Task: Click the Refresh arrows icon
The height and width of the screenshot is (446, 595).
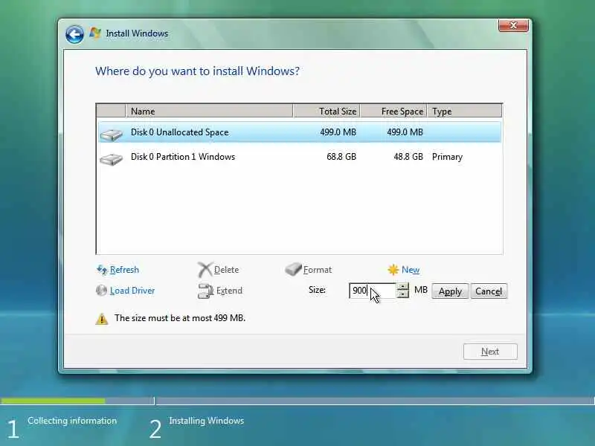Action: [102, 270]
